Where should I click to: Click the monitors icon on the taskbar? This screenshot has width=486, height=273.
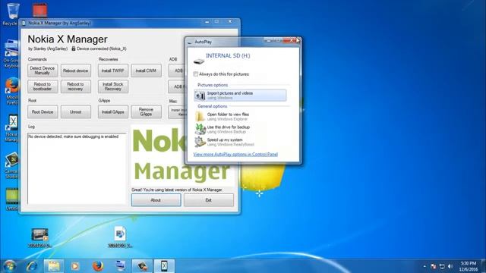tap(120, 266)
